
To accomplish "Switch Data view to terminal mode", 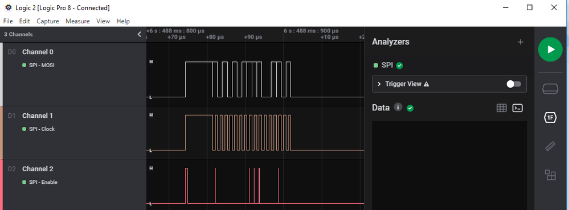I will tap(518, 108).
